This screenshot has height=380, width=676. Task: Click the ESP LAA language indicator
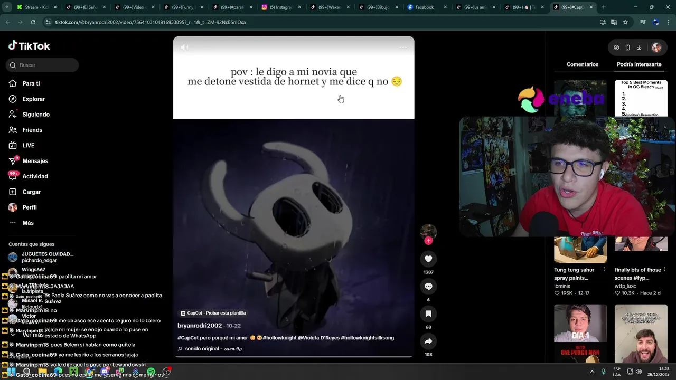point(617,372)
